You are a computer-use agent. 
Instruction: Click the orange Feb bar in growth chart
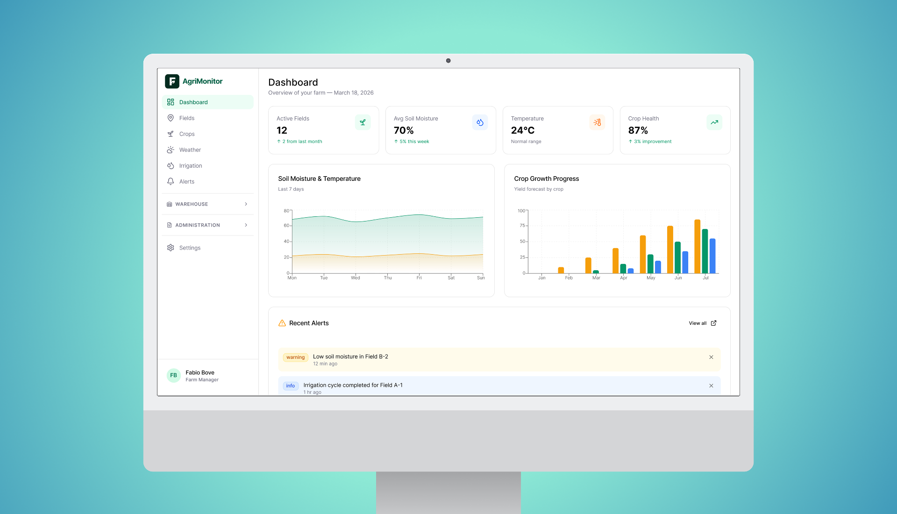tap(561, 271)
